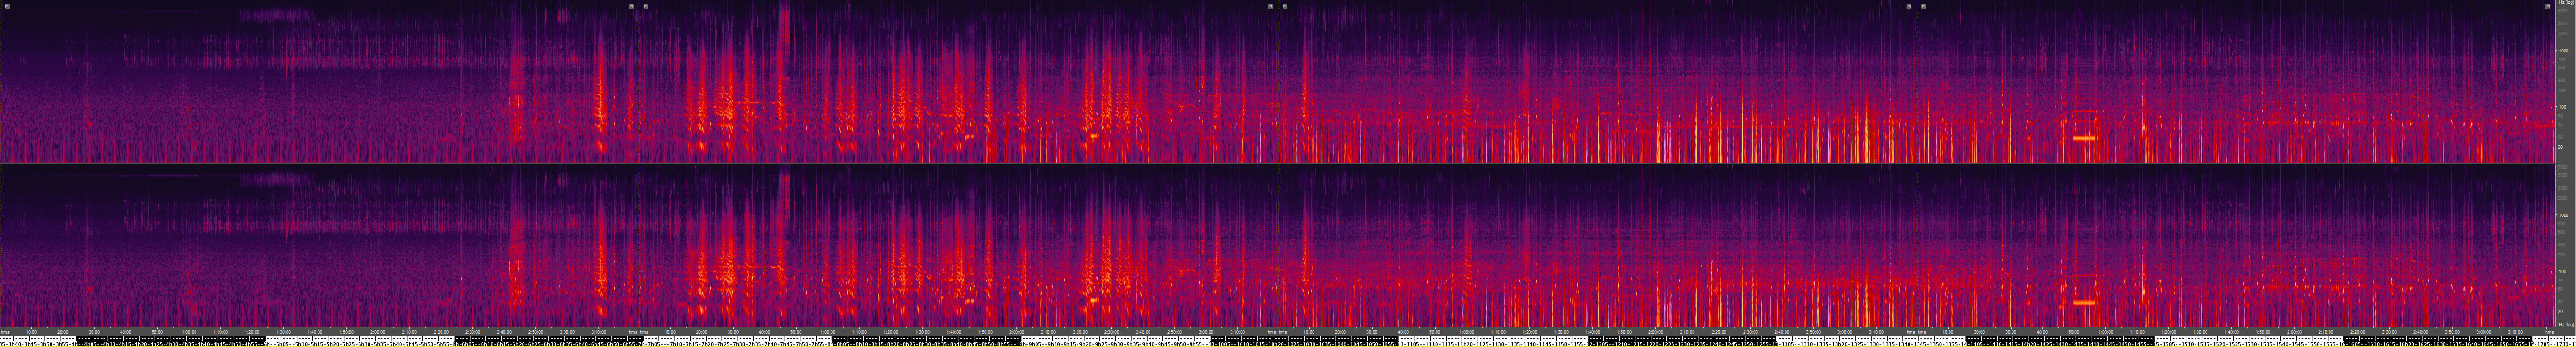Click the 1:00:00 mark on first clip's time ruler

click(x=189, y=332)
